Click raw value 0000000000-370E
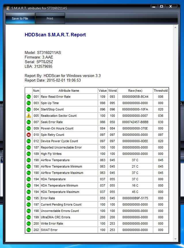Image resolution: width=184 pixels, height=248 pixels. tap(135, 128)
